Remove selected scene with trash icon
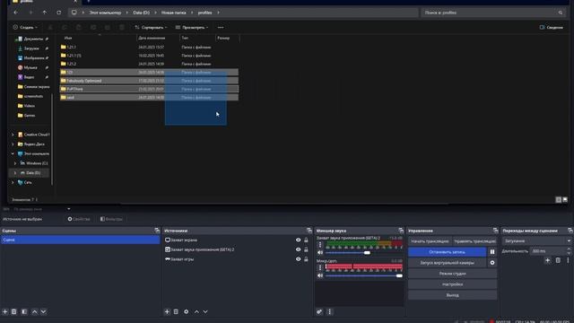 14,311
